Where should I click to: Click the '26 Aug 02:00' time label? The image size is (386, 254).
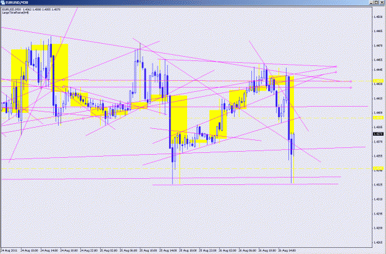pos(228,250)
